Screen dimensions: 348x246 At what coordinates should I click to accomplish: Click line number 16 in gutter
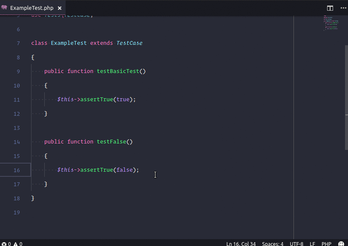click(17, 170)
